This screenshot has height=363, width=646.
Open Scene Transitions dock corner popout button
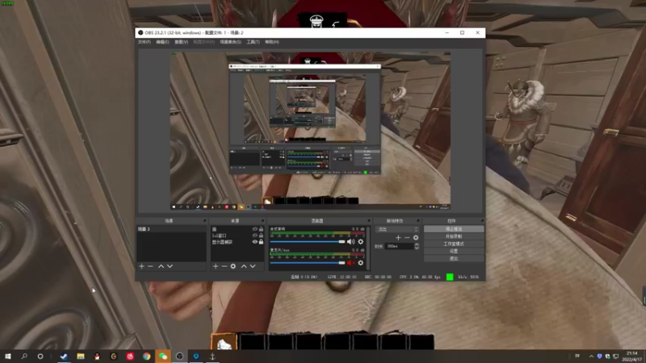[x=417, y=221]
